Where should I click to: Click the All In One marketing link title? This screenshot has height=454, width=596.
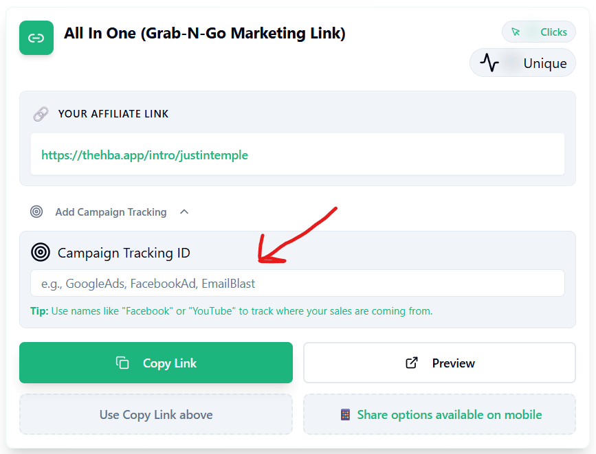click(205, 33)
